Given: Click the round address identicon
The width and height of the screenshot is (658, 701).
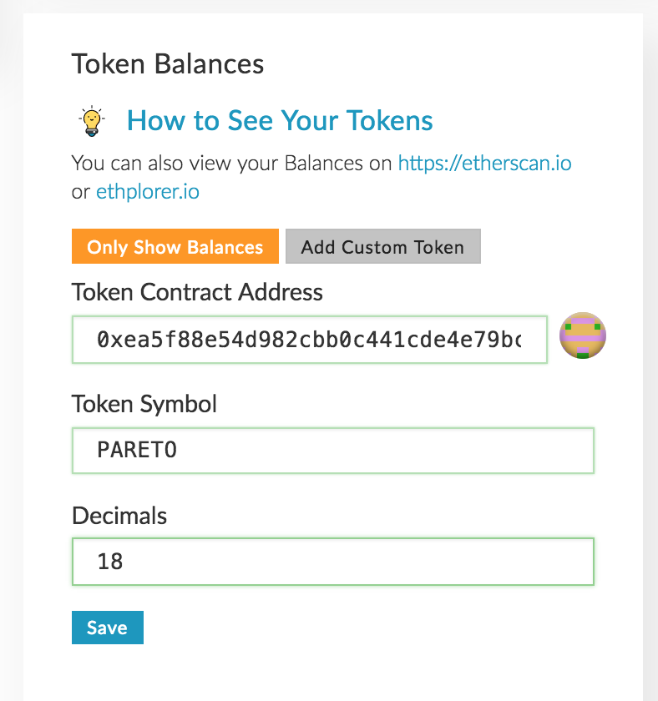Looking at the screenshot, I should click(x=582, y=336).
